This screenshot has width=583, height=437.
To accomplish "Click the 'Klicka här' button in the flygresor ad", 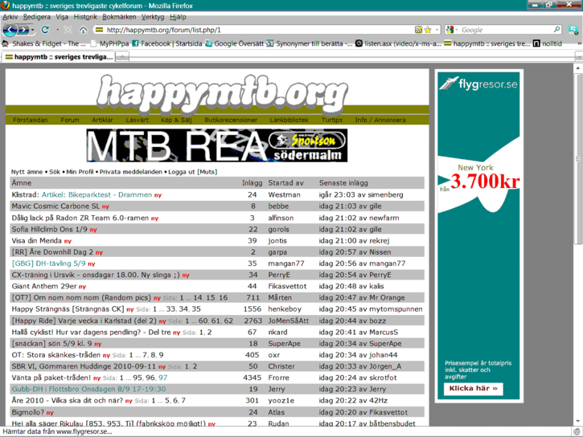I will click(x=473, y=389).
